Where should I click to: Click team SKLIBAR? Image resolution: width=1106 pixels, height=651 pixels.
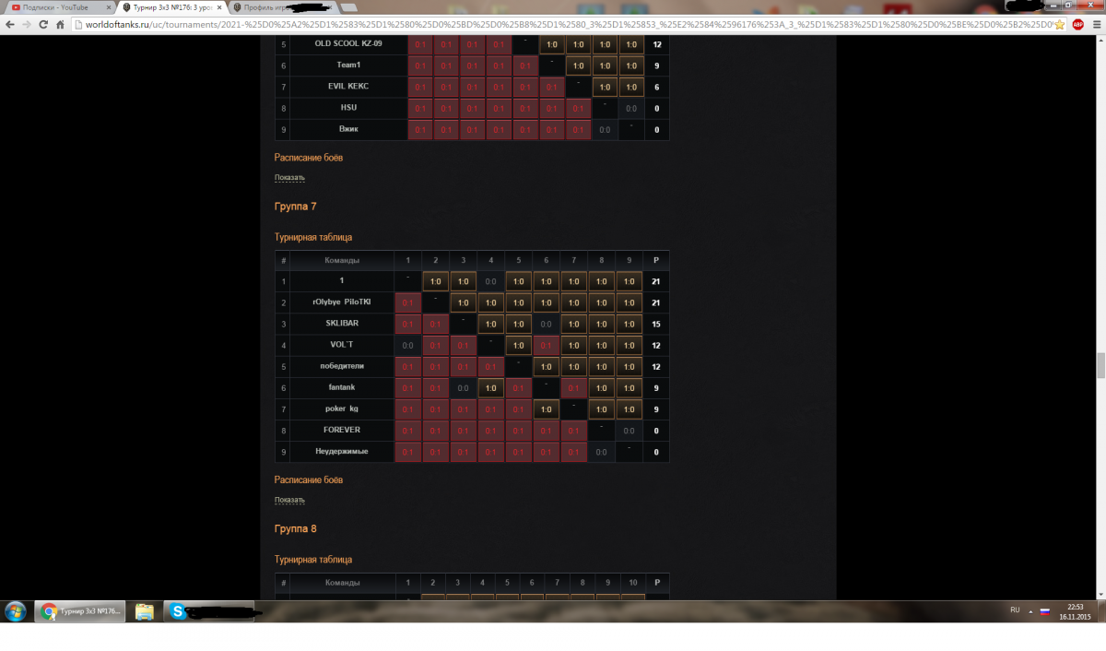[341, 324]
